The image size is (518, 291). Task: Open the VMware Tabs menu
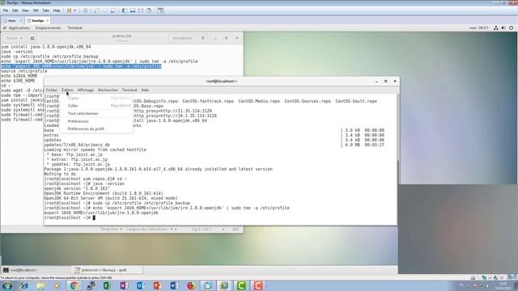point(46,11)
